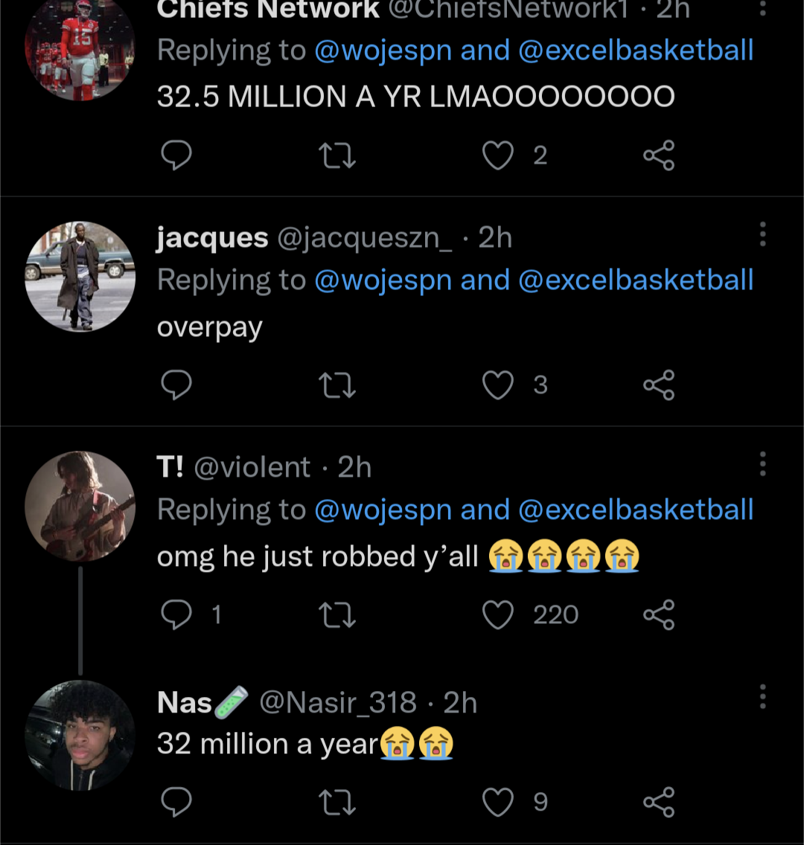This screenshot has width=804, height=845.
Task: Open more options for jacques's tweet
Action: [x=762, y=234]
